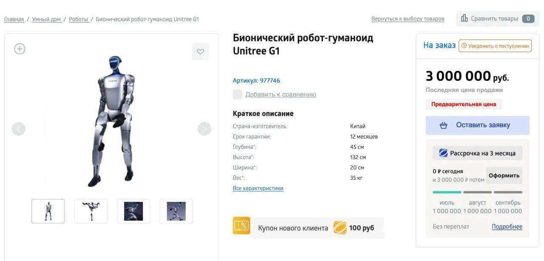Screen dimensions: 544x261
Task: Expand 'Все характеристики' full specifications
Action: coord(258,188)
